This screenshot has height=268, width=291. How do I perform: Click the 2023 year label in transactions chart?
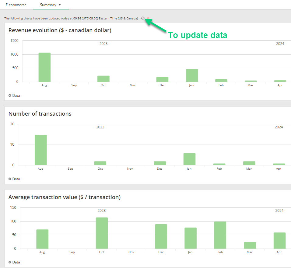[x=100, y=127]
